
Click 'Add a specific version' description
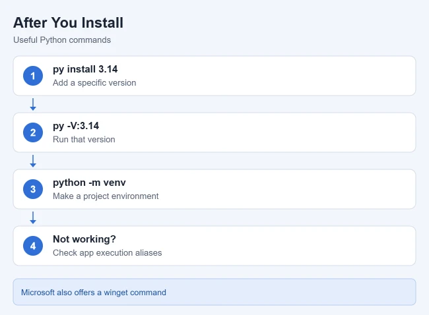pos(94,83)
